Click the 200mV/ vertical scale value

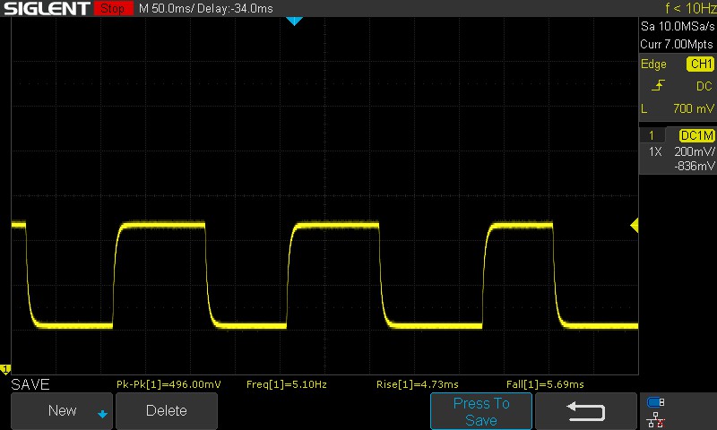tap(694, 151)
